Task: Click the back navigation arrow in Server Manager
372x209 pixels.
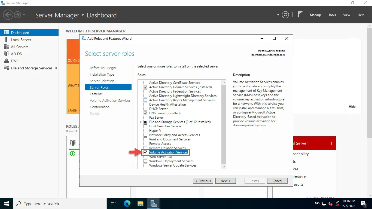Action: pyautogui.click(x=8, y=15)
